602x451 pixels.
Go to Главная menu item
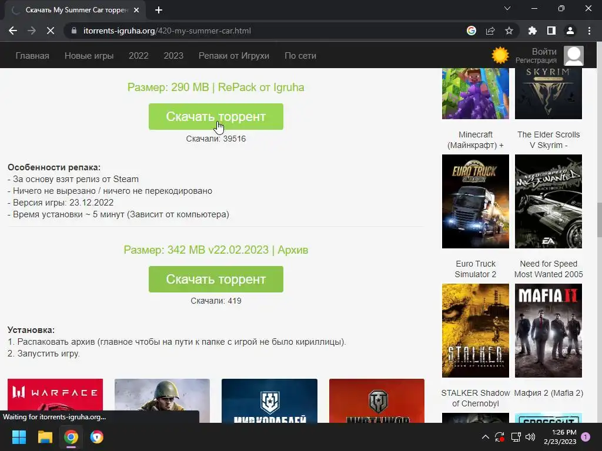tap(32, 56)
